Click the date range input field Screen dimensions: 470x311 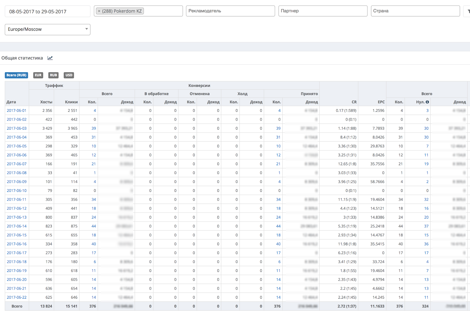[48, 11]
